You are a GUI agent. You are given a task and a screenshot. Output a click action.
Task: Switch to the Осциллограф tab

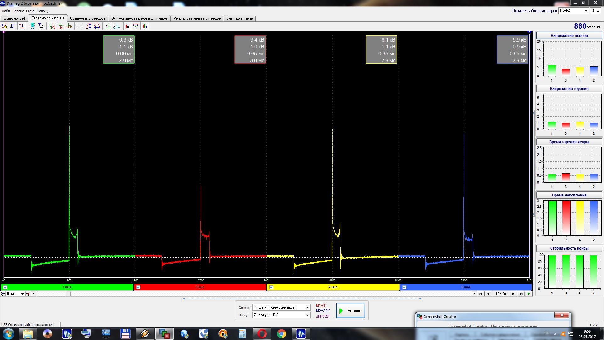[14, 18]
